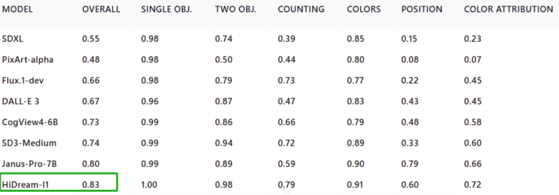The width and height of the screenshot is (559, 195).
Task: Select the COLOR ATTRIBUTION column header
Action: coord(508,10)
